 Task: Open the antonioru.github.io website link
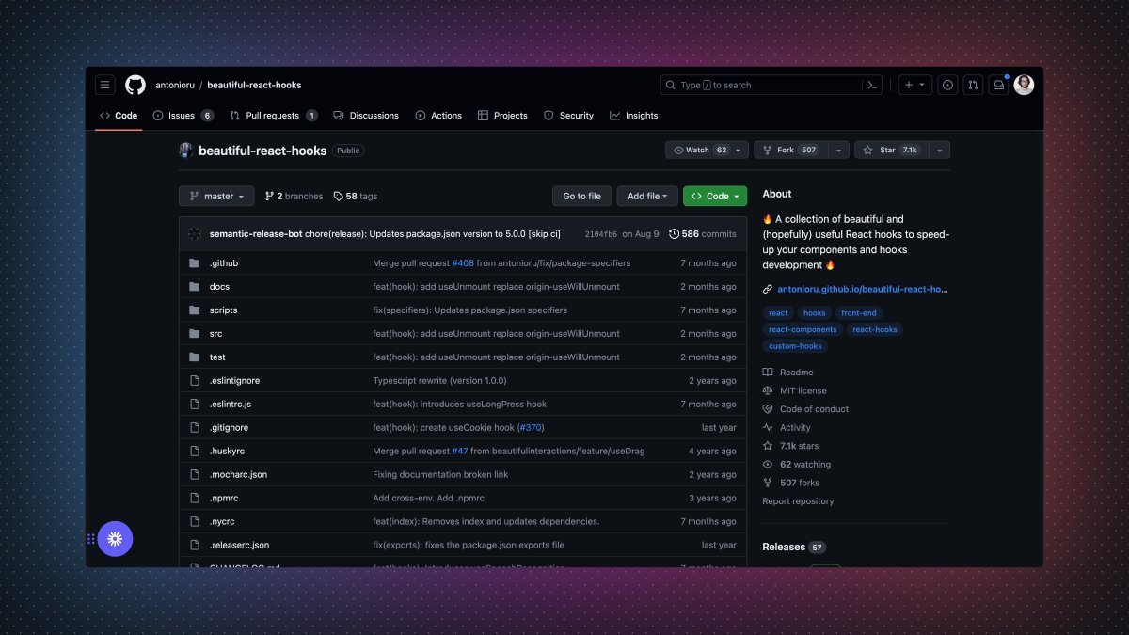(x=863, y=289)
